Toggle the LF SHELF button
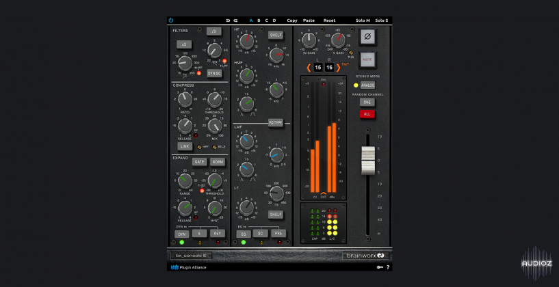559x287 pixels. click(x=276, y=215)
